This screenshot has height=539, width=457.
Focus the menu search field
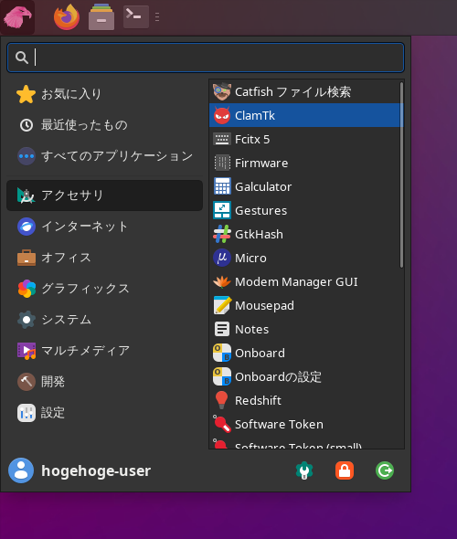[x=206, y=58]
